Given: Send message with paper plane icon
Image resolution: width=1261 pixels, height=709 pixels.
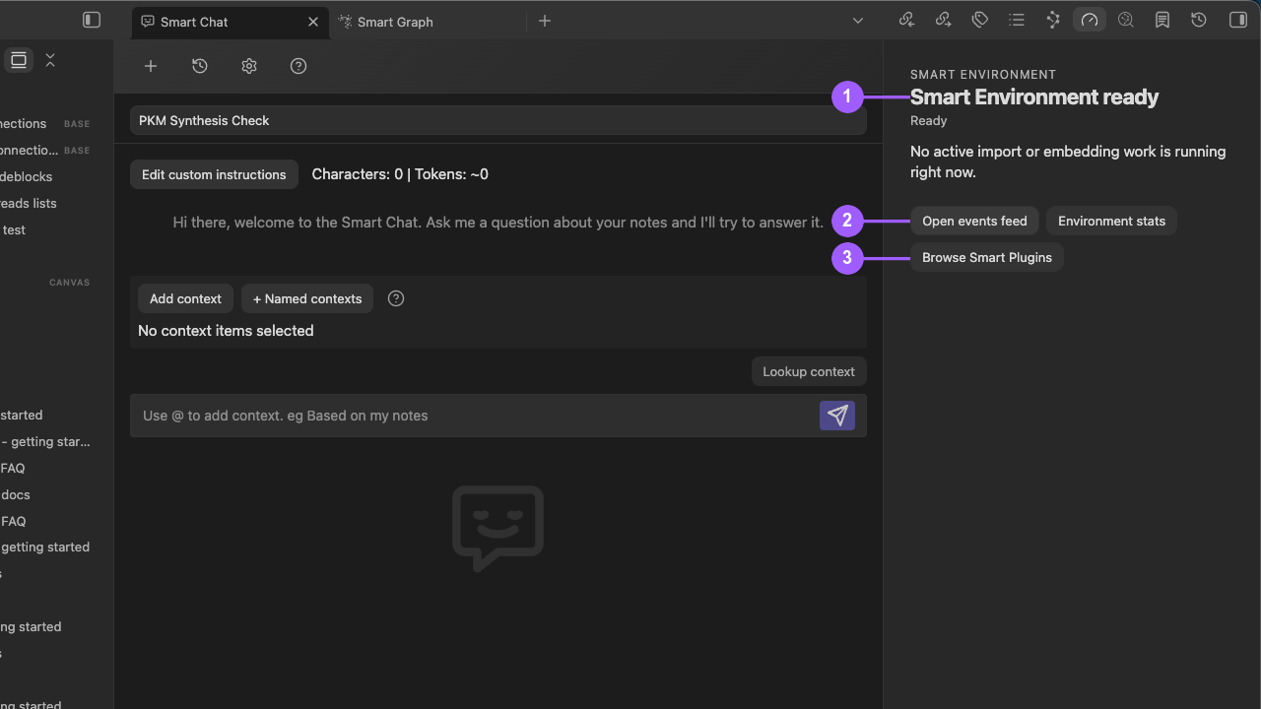Looking at the screenshot, I should click(x=837, y=416).
